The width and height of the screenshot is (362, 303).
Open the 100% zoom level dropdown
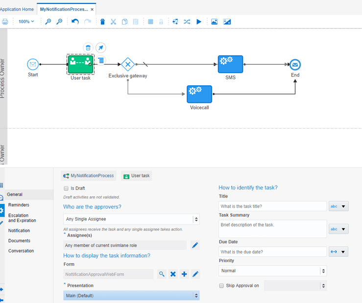[26, 22]
